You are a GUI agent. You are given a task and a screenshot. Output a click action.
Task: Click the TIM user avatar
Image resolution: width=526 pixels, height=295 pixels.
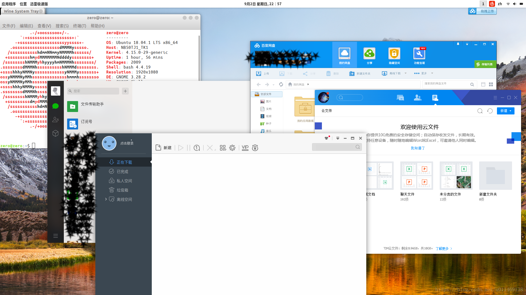point(324,98)
